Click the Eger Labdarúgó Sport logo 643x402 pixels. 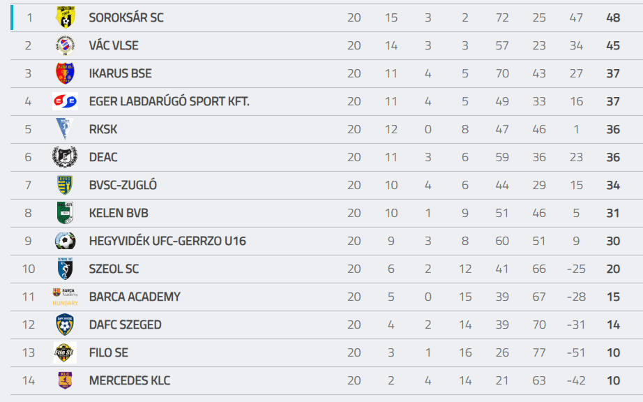pos(65,101)
